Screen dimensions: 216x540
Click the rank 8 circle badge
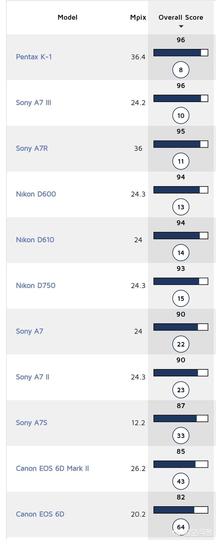(x=181, y=70)
